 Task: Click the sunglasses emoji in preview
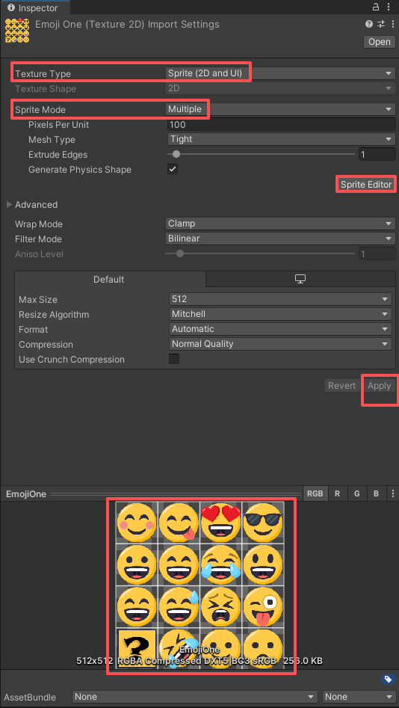[263, 522]
